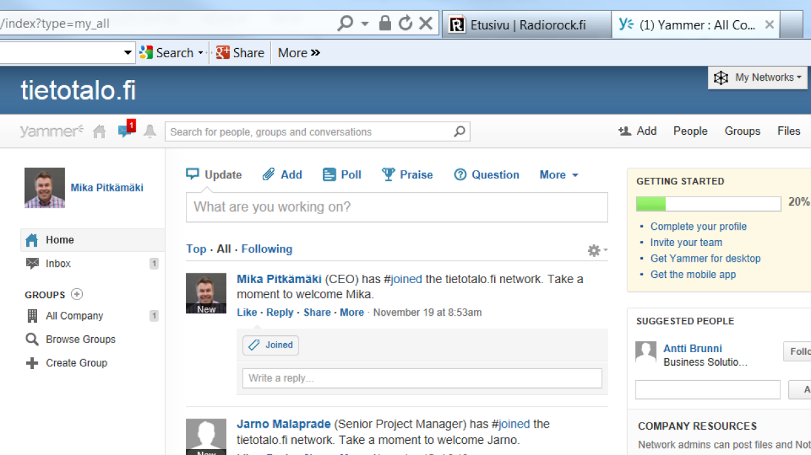Open Get Yammer for desktop link

point(705,258)
